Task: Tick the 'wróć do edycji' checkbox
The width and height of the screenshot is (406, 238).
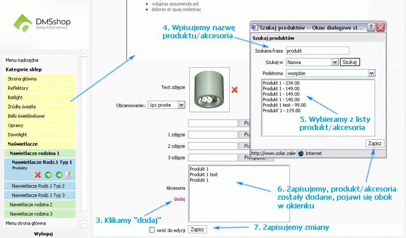Action: [x=152, y=230]
